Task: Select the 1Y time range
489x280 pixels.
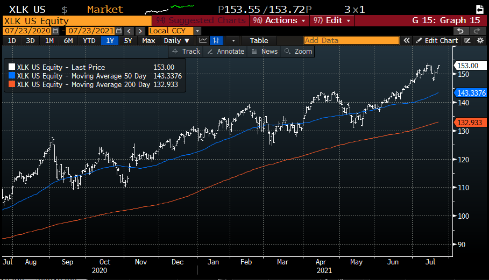Action: tap(110, 40)
